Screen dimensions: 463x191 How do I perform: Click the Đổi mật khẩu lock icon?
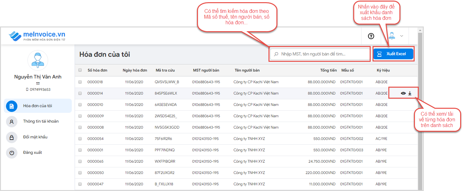click(x=12, y=137)
